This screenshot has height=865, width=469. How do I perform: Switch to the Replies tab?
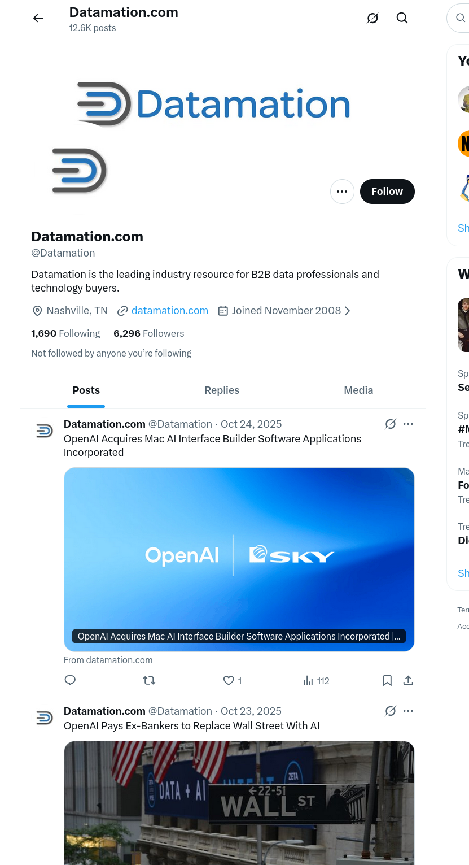221,390
